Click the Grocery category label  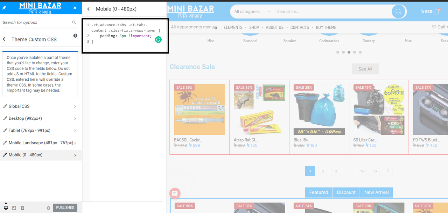(369, 41)
